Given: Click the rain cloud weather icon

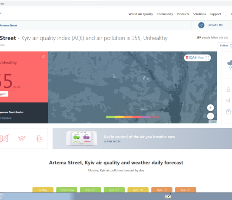Looking at the screenshot, I should pyautogui.click(x=230, y=65).
